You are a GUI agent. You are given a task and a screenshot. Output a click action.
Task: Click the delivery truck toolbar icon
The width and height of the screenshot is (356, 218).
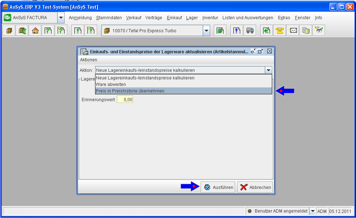pyautogui.click(x=250, y=31)
